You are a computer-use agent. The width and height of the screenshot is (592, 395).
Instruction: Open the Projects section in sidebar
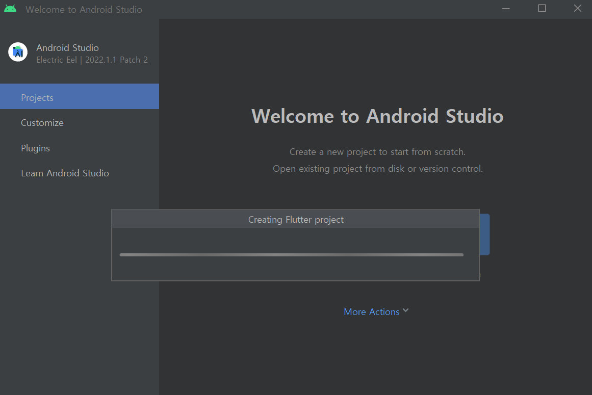(x=79, y=96)
